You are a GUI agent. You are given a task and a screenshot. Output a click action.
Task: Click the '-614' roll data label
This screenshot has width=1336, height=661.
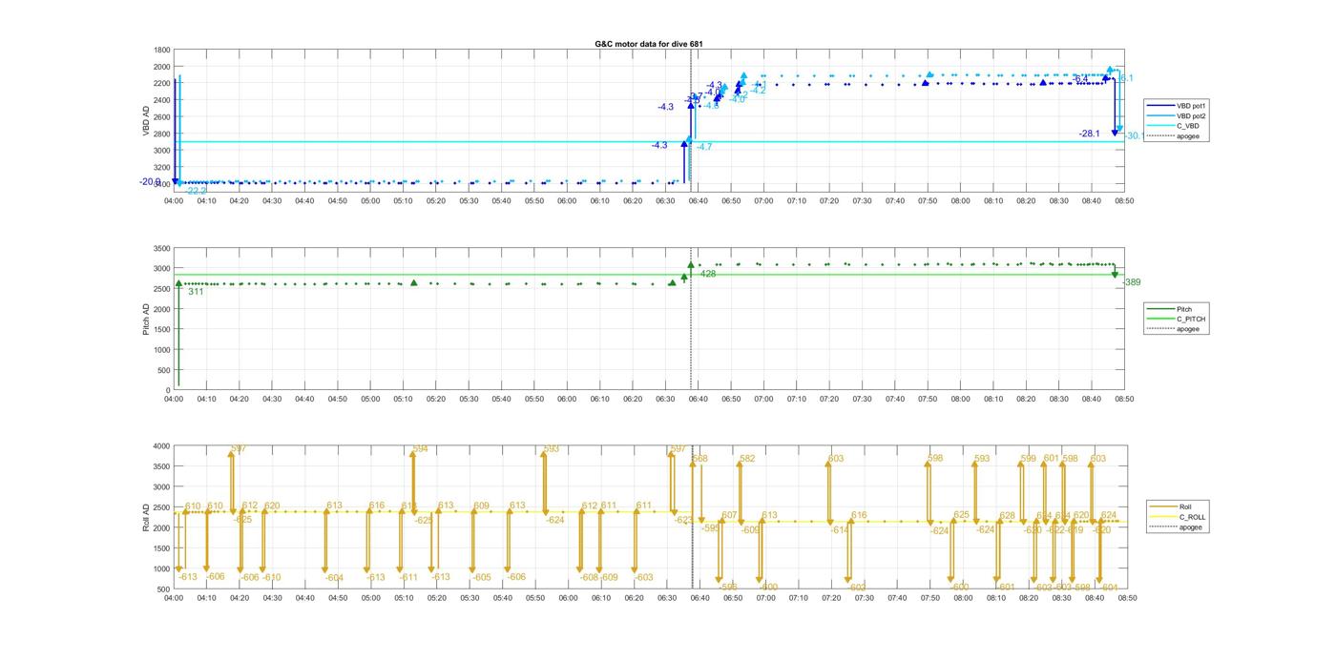[x=840, y=529]
